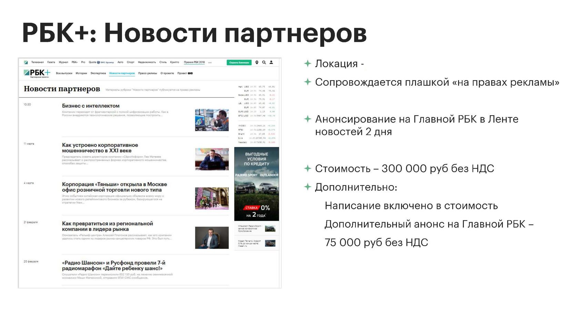
Task: Click the Nasdaq quote row
Action: pyautogui.click(x=257, y=142)
